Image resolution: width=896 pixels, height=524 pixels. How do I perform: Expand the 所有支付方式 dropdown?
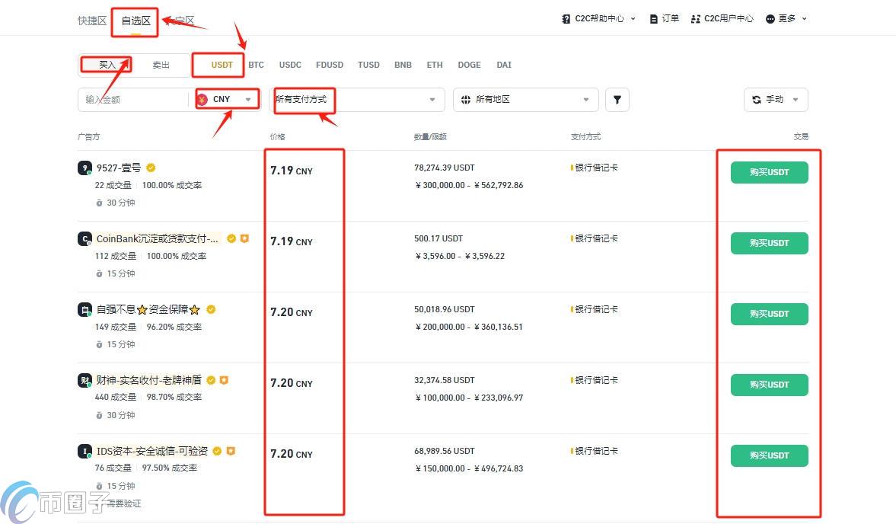pyautogui.click(x=358, y=99)
